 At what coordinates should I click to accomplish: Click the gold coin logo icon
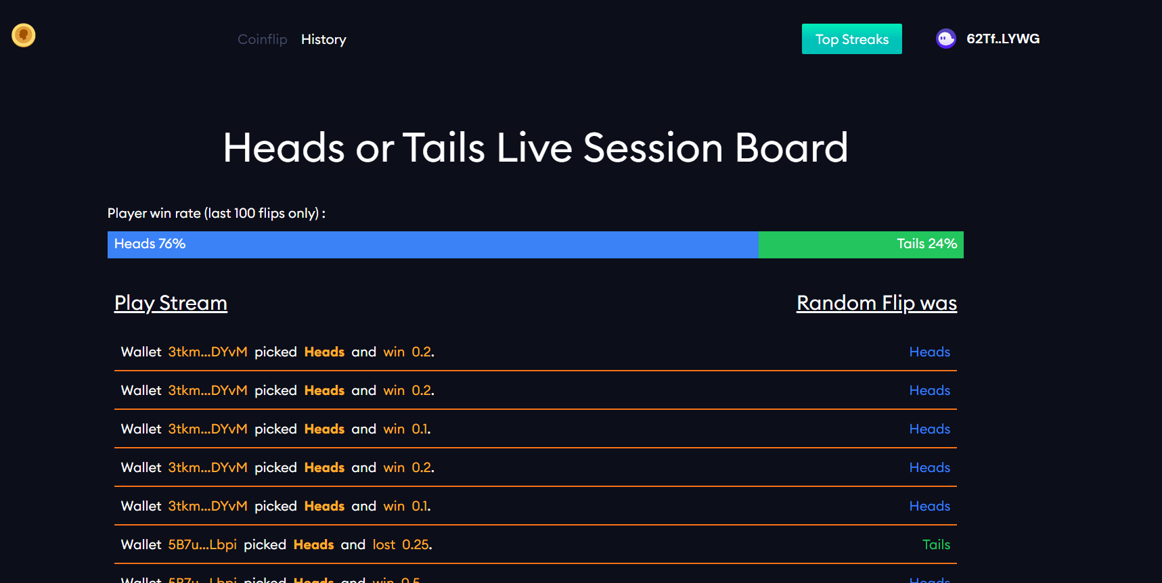point(24,35)
